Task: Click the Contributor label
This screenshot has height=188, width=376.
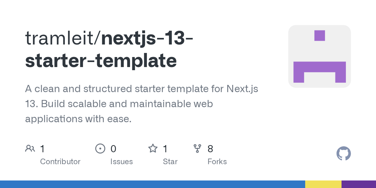Action: (x=60, y=162)
